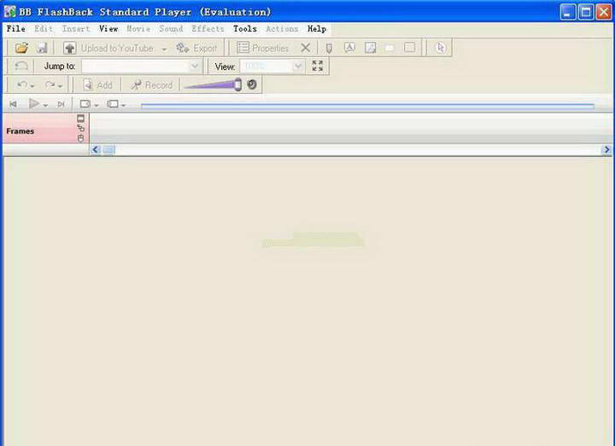Open the Actions menu
The width and height of the screenshot is (615, 446).
282,29
